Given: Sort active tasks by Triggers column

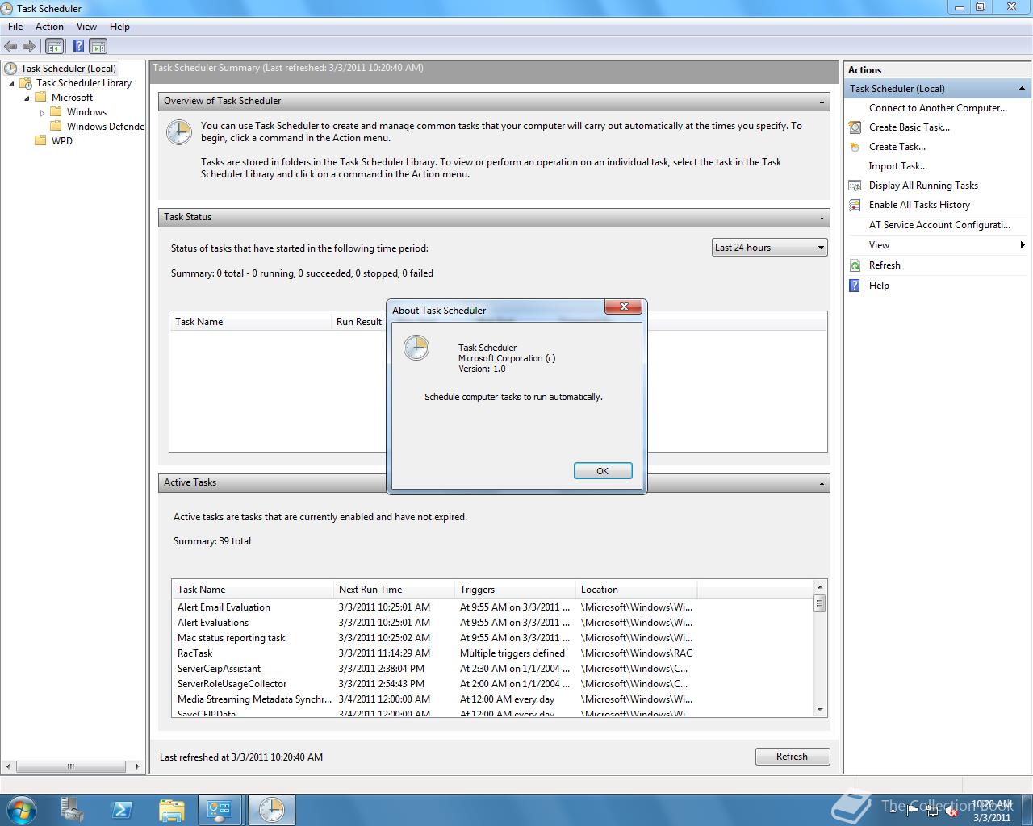Looking at the screenshot, I should click(515, 590).
